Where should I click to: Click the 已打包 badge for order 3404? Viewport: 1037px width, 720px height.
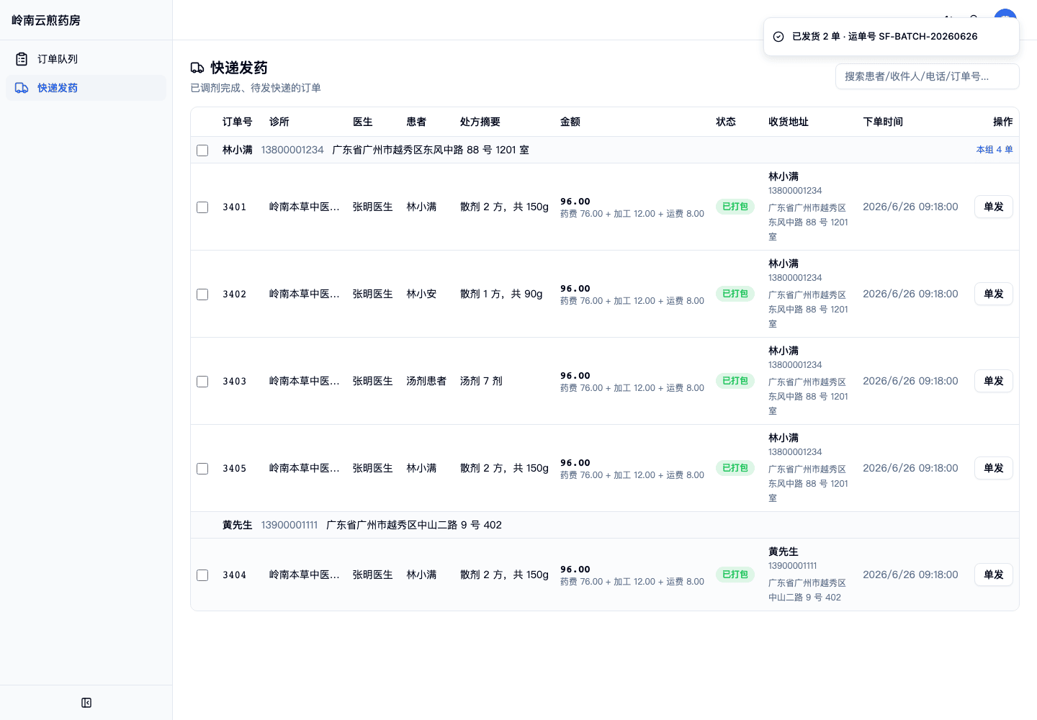[x=735, y=575]
